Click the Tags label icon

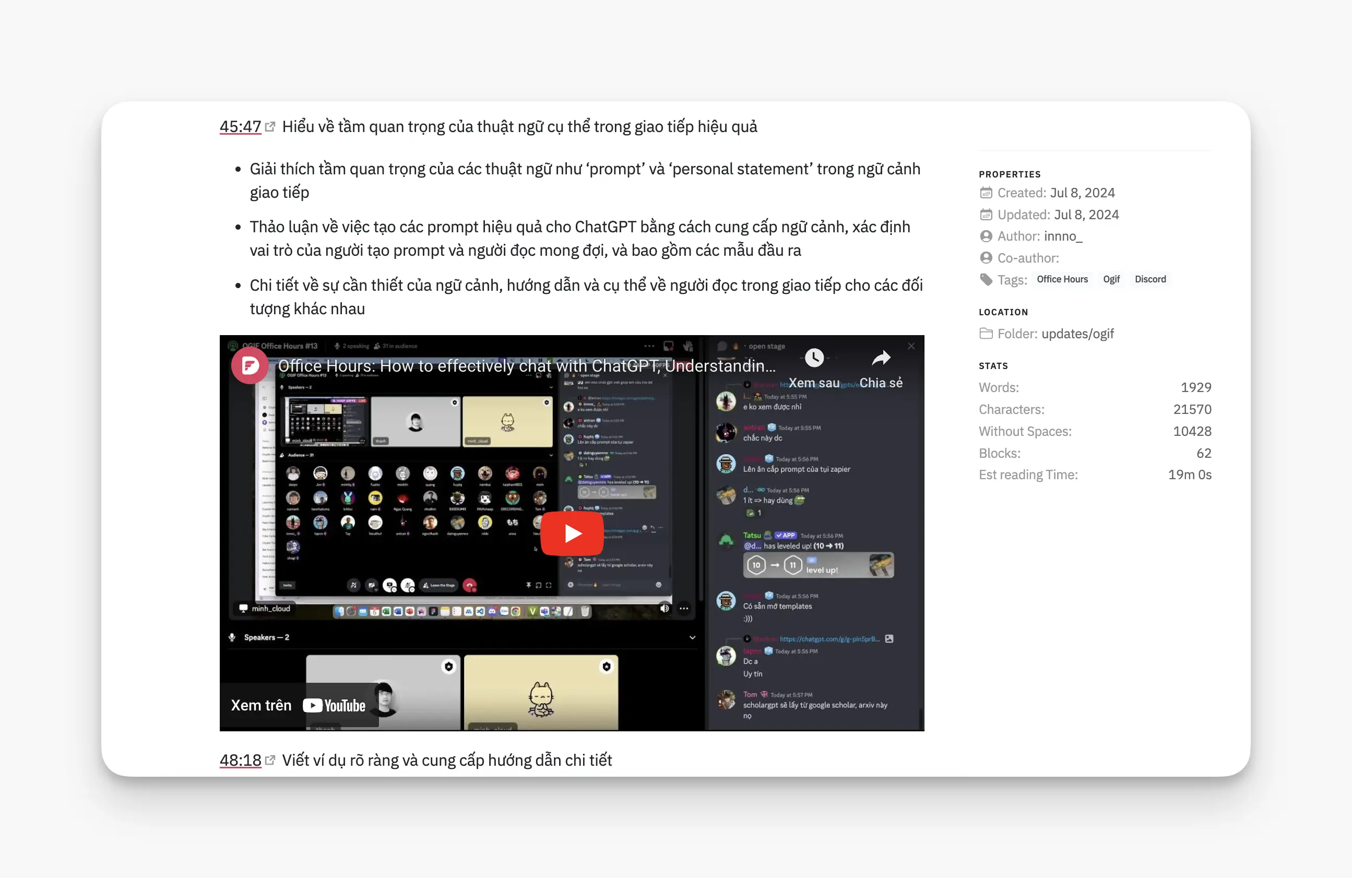click(x=986, y=279)
